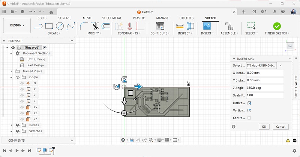
Task: Add a new comment with plus
Action: [x=72, y=140]
